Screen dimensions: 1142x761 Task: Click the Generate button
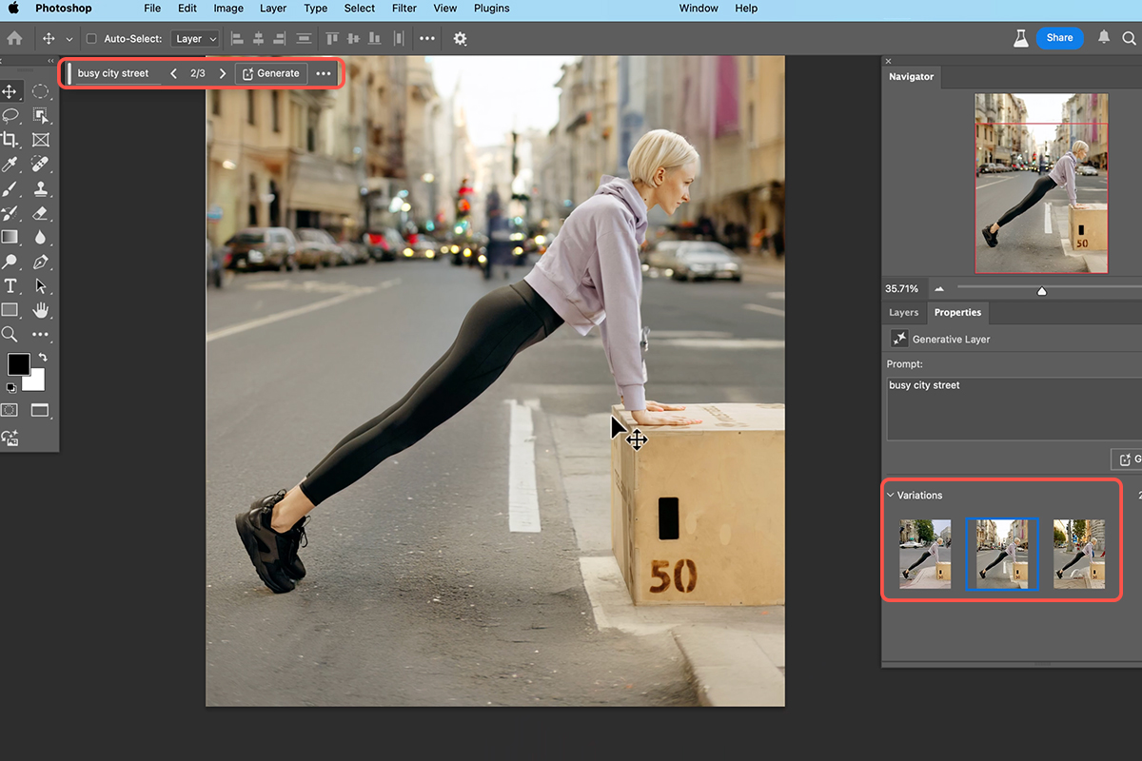(x=270, y=72)
